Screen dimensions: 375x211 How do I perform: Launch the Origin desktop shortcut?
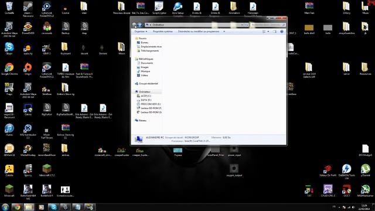tap(28, 69)
